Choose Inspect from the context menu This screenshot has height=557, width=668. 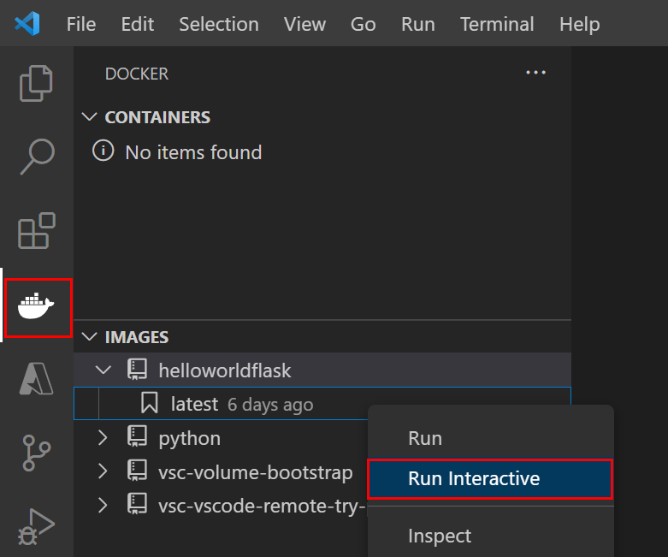(x=440, y=536)
